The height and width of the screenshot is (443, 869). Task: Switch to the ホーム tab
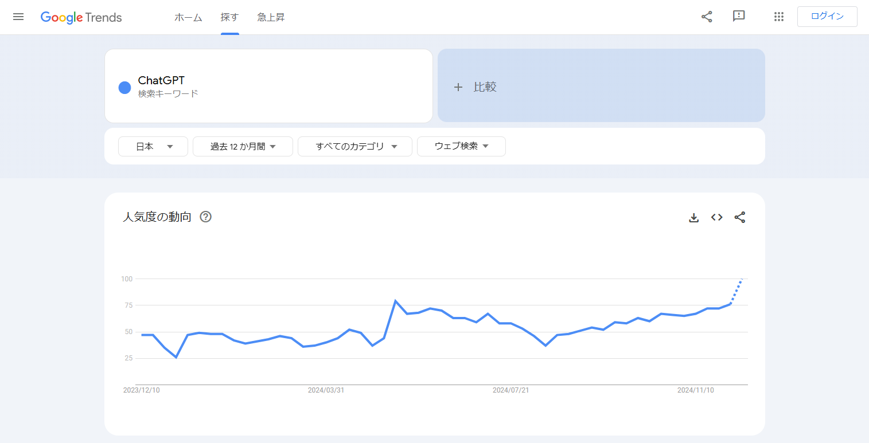point(188,17)
